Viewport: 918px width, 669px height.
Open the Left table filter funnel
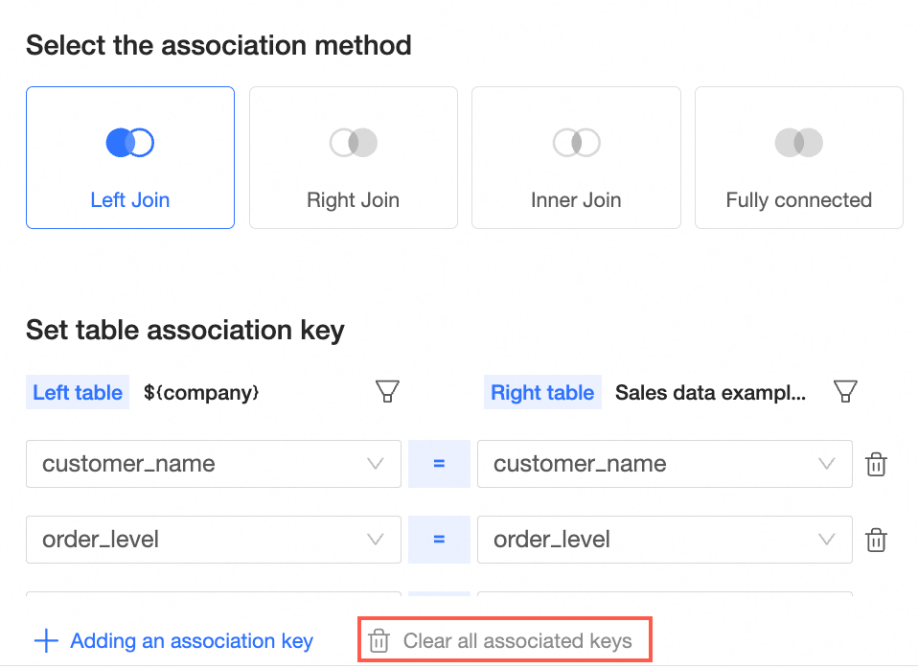(387, 391)
